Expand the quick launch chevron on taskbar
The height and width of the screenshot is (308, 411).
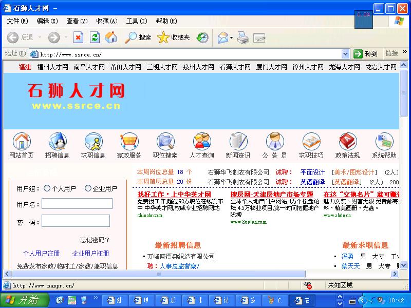pos(96,297)
